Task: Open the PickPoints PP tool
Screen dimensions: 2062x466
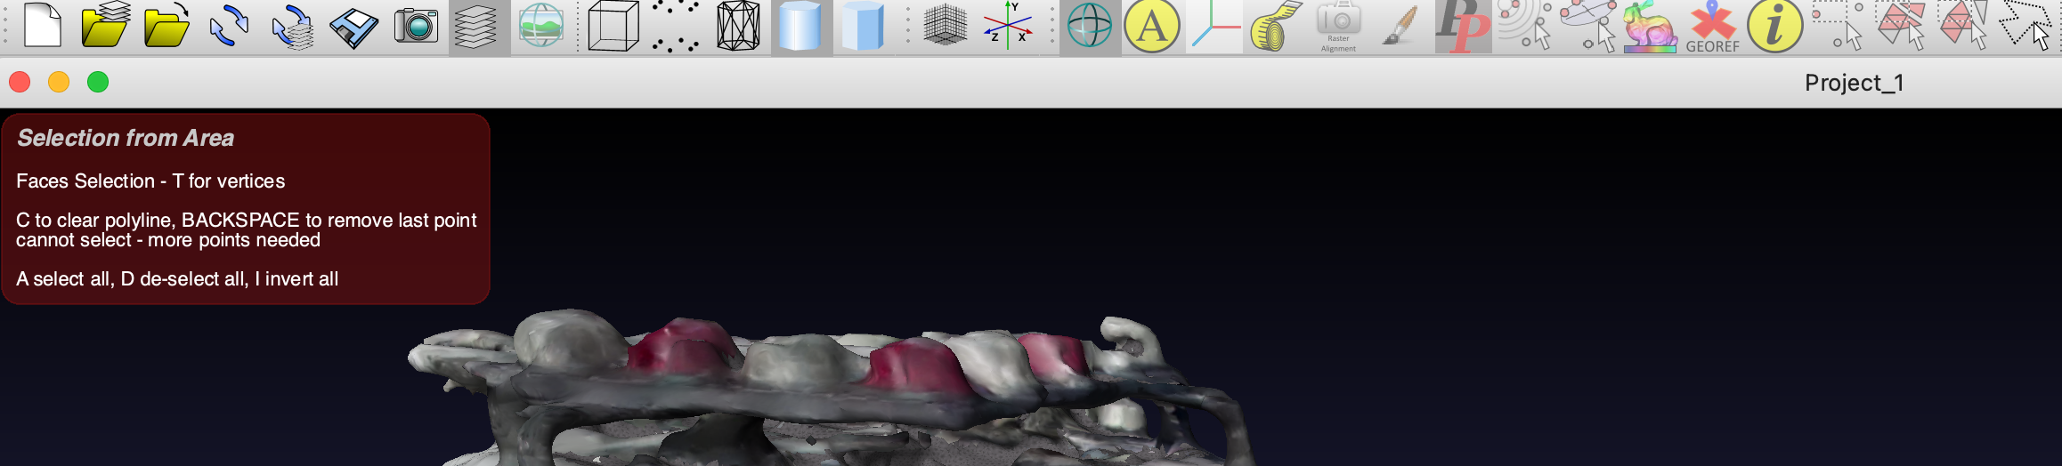Action: [1463, 27]
